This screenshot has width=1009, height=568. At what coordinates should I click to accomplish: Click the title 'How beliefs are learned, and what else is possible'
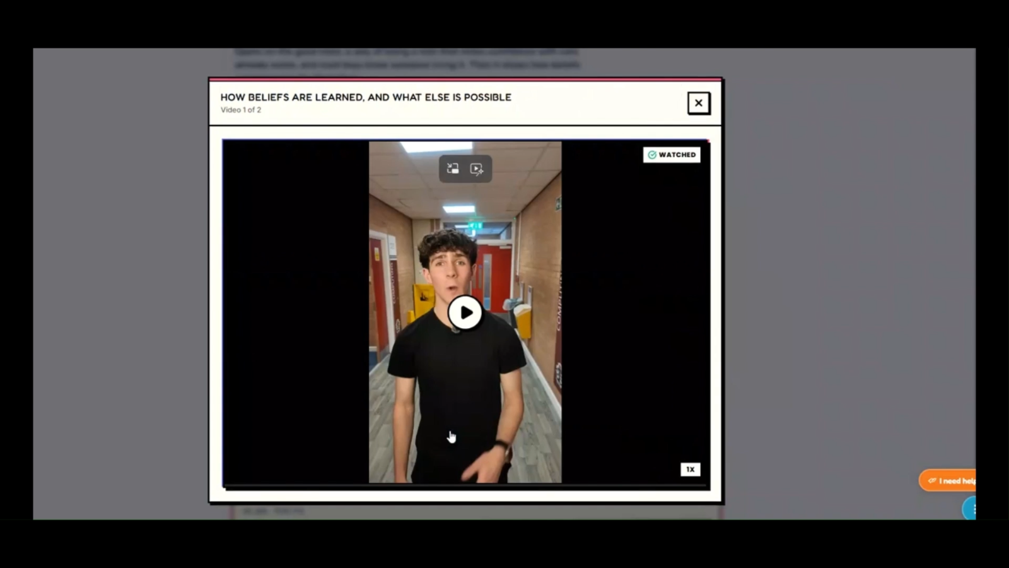[366, 97]
